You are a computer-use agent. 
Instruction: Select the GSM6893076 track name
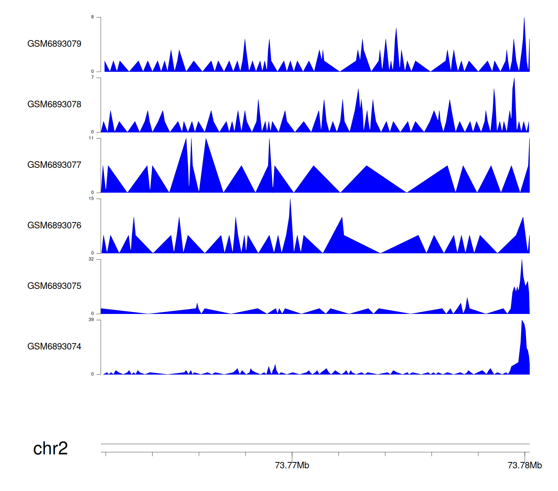(54, 226)
